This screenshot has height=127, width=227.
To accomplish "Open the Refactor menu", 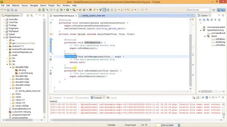I will 16,5.
